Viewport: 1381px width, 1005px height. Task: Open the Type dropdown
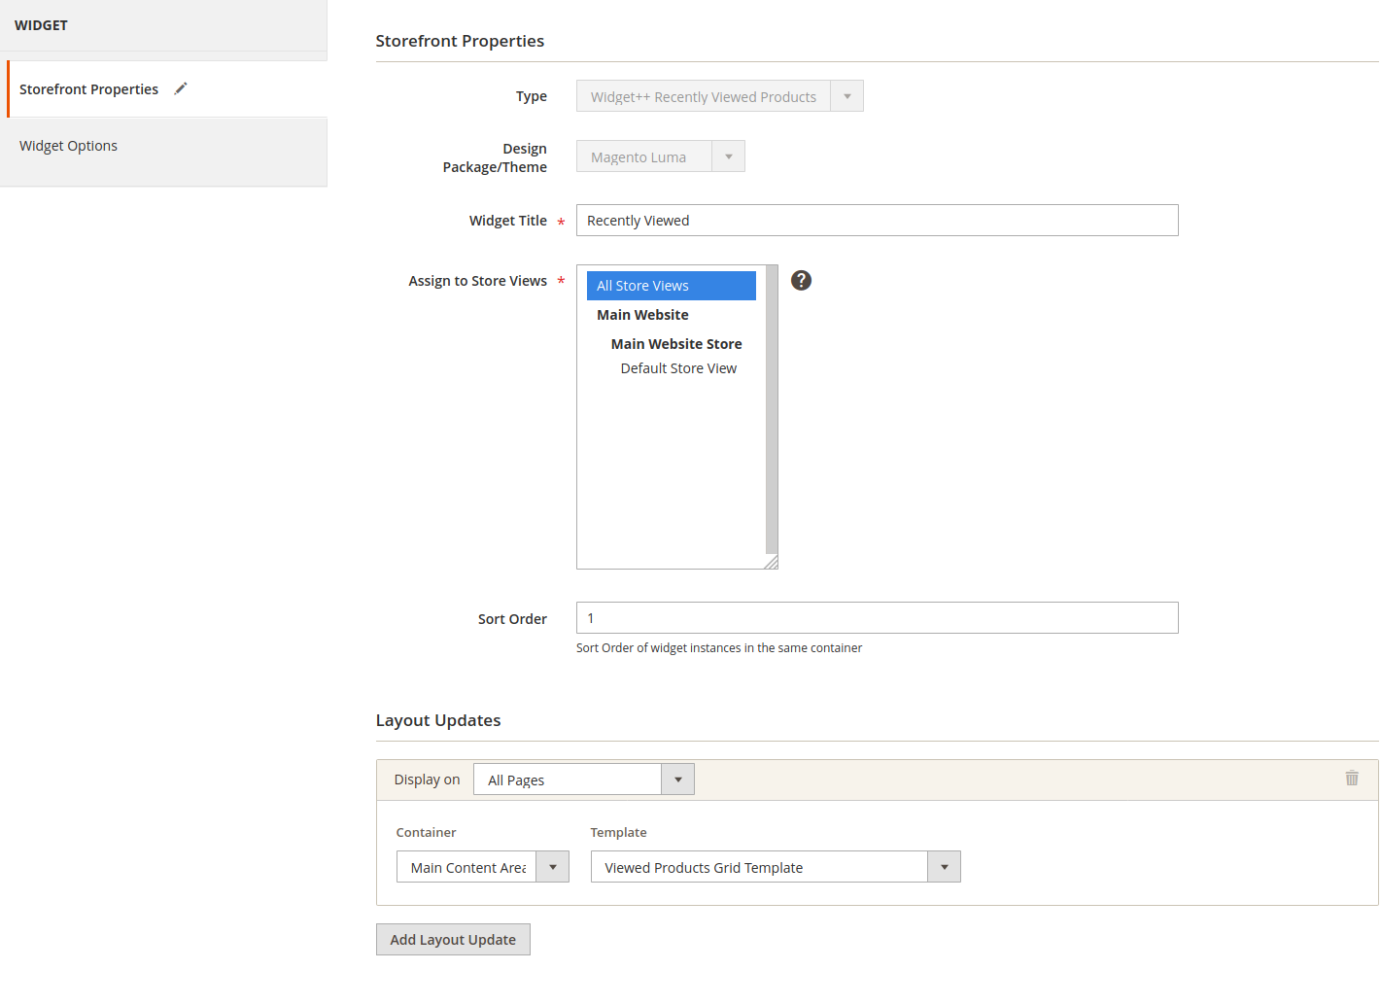[719, 96]
